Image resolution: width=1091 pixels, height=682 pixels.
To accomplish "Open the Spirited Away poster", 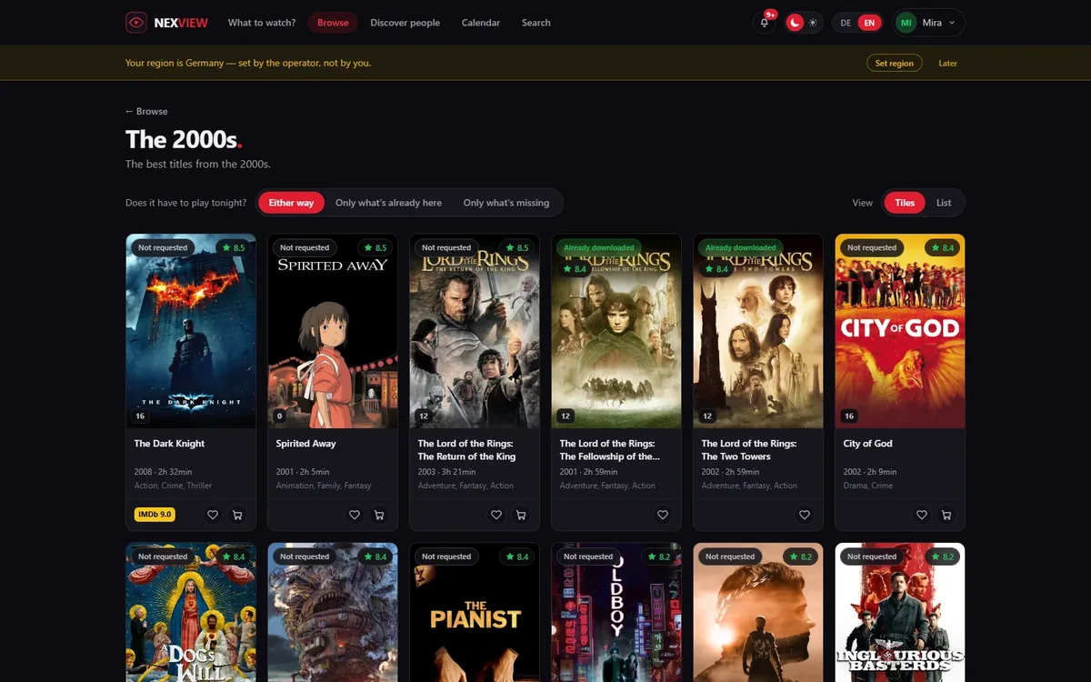I will click(333, 331).
